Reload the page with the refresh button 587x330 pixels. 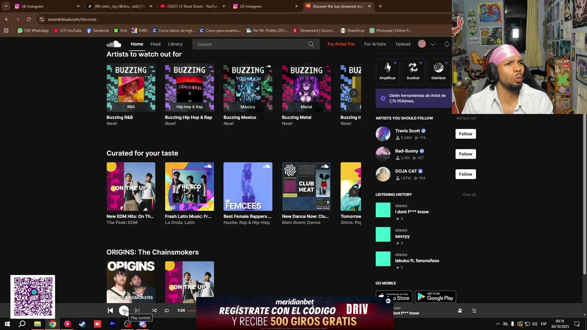28,19
